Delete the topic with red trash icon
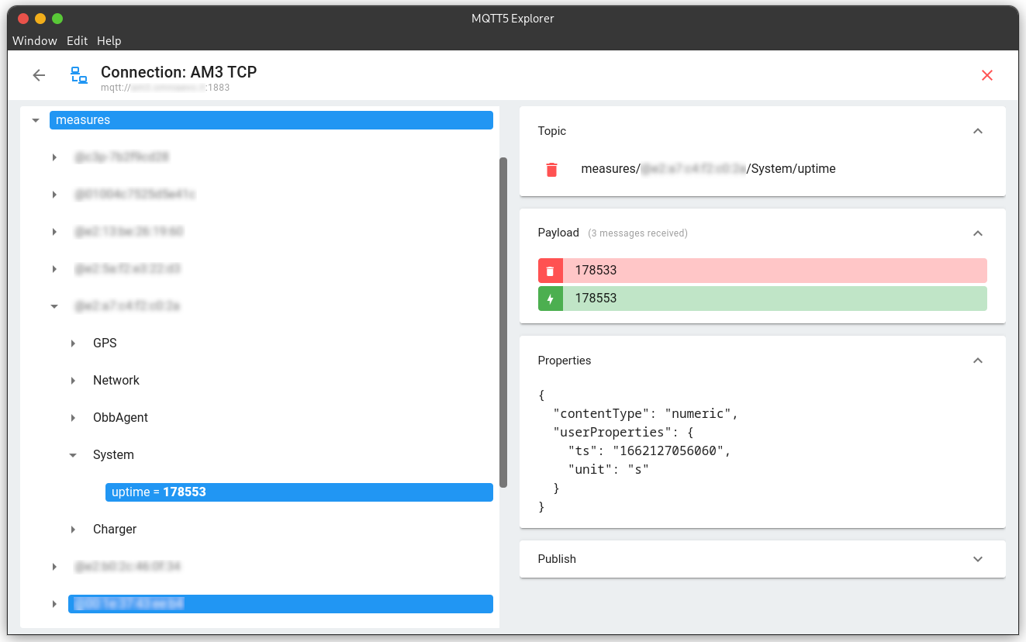Screen dimensions: 1026x642 click(551, 169)
